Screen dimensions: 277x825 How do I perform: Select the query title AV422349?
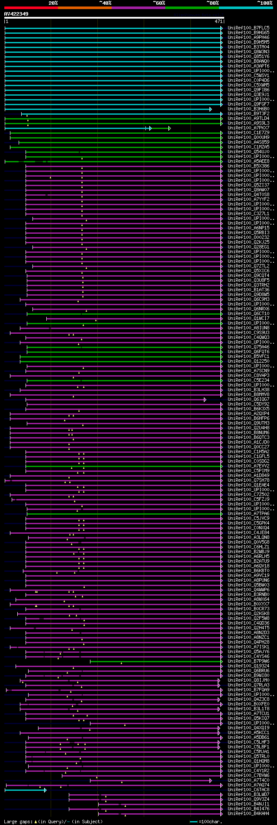pos(16,14)
